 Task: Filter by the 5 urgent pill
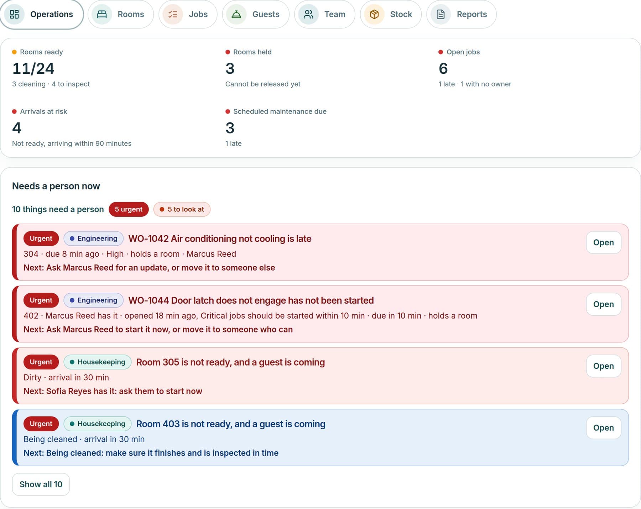[x=129, y=209]
